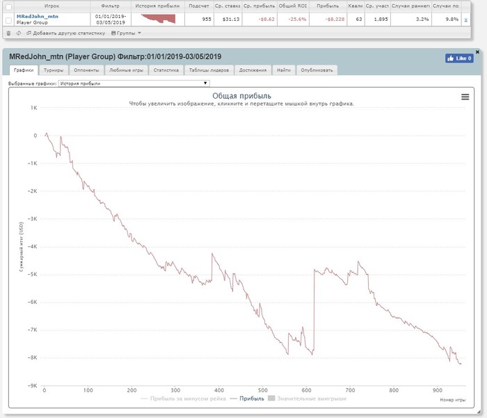The height and width of the screenshot is (418, 487).
Task: Switch to the 'Опубликовать' tab
Action: tap(317, 70)
